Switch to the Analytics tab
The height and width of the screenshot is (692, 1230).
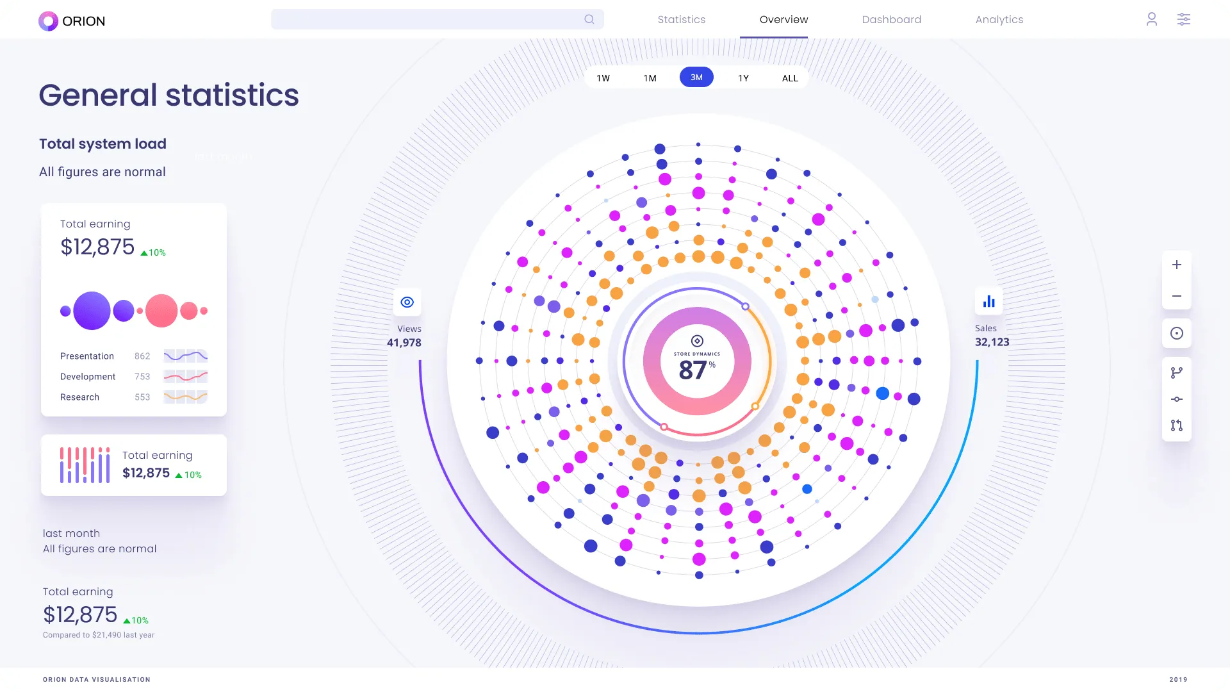coord(999,20)
